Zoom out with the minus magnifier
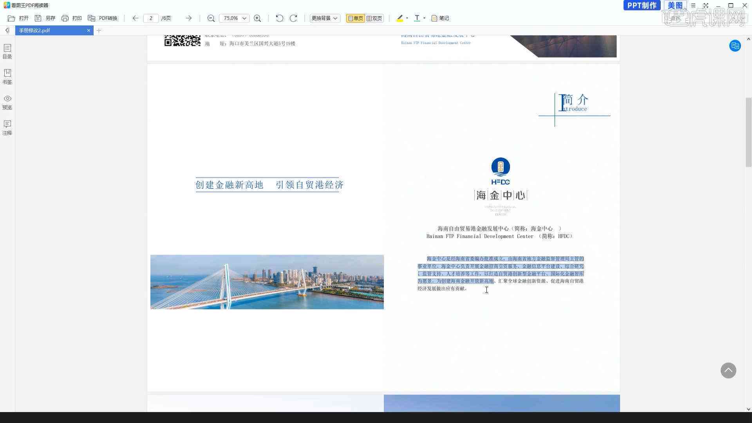 click(211, 18)
